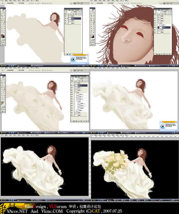Select the Move tool in flat-color dress screenshot

[4, 12]
